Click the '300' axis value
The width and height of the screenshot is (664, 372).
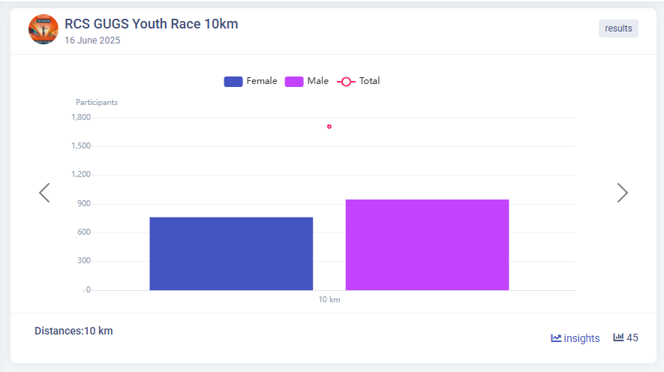(x=84, y=260)
